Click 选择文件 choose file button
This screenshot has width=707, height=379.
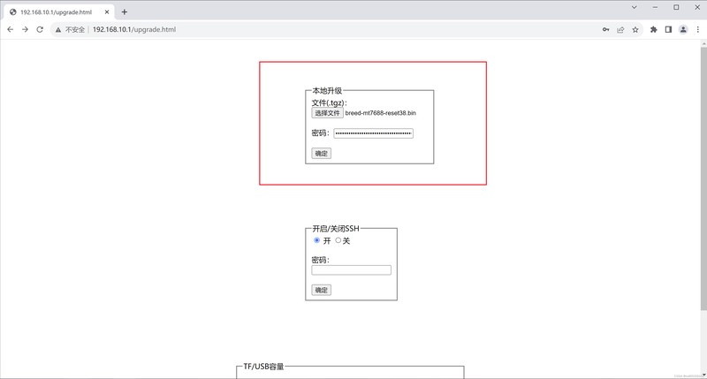coord(327,113)
